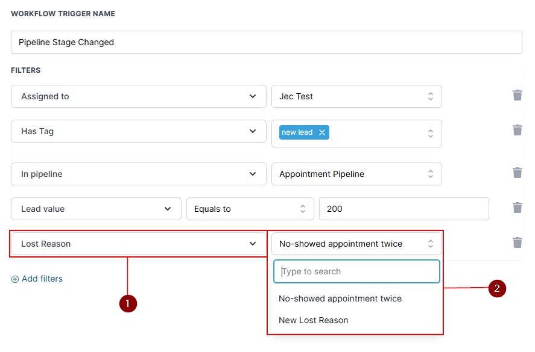535x352 pixels.
Task: Delete the Assigned to filter row
Action: (x=517, y=95)
